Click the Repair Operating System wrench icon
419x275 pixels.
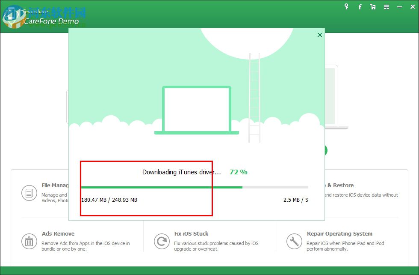294,241
